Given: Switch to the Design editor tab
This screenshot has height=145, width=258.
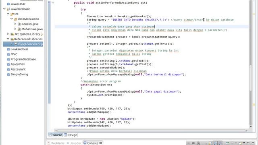Looking at the screenshot, I should click(x=71, y=135).
